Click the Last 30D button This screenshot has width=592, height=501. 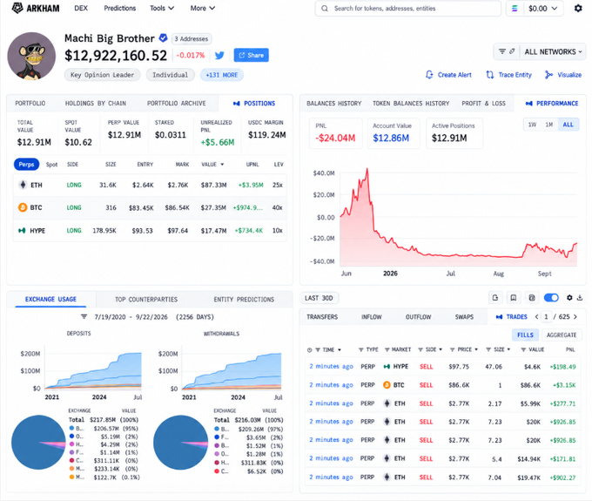[319, 298]
